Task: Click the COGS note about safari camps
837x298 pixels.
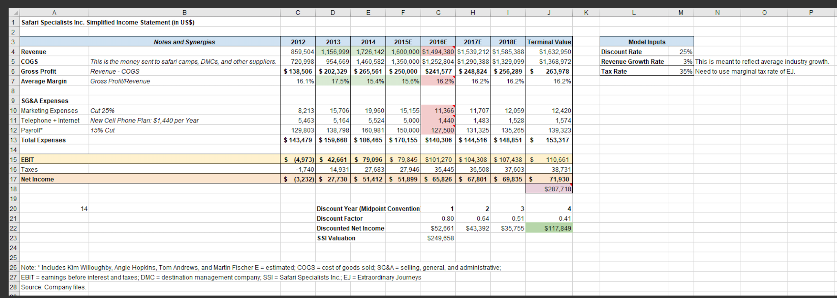Action: pyautogui.click(x=184, y=61)
